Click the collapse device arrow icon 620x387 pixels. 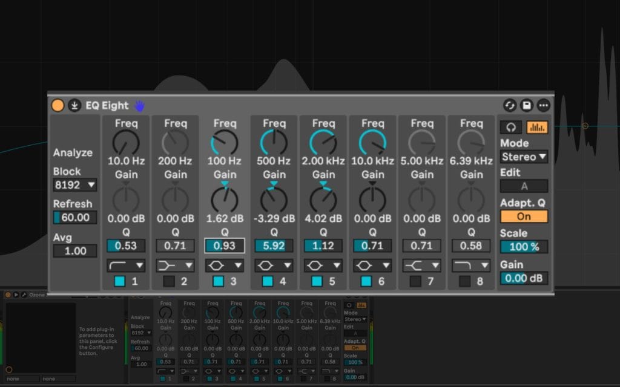point(74,105)
